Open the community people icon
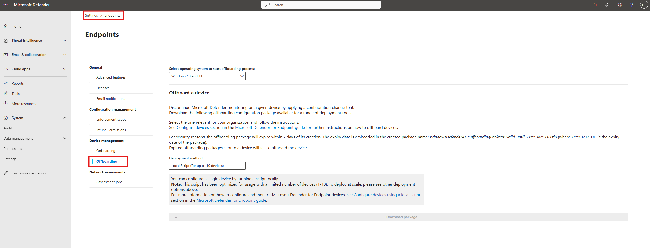This screenshot has width=650, height=248. (607, 5)
